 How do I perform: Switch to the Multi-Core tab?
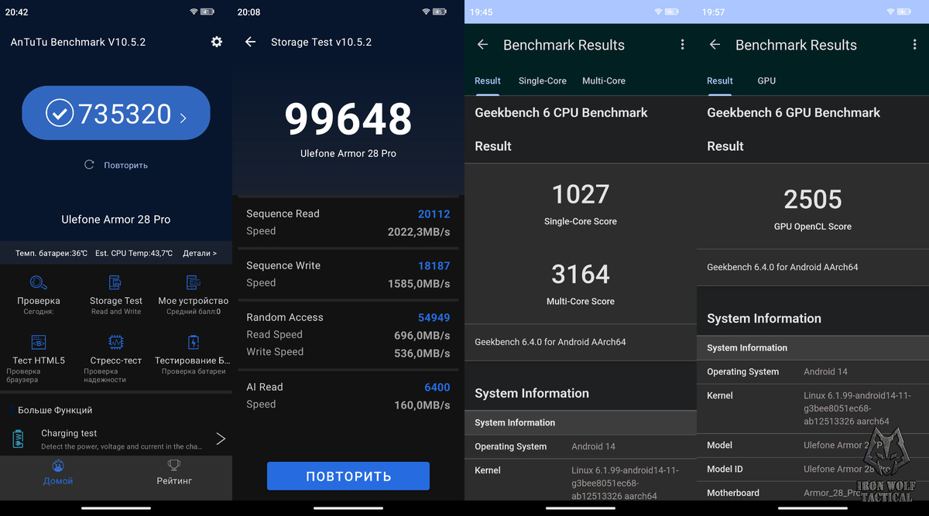click(x=604, y=80)
